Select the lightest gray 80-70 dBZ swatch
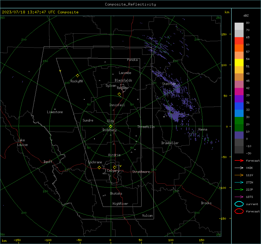261x244 pixels. tap(239, 26)
